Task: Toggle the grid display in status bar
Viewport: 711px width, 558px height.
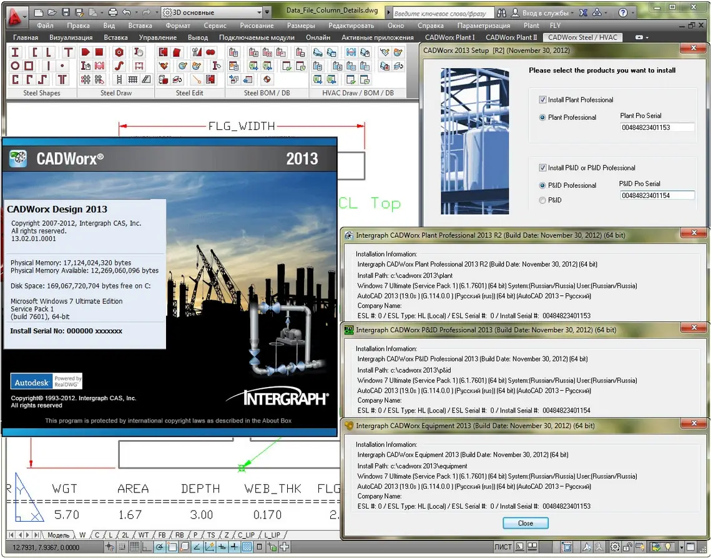Action: click(135, 547)
